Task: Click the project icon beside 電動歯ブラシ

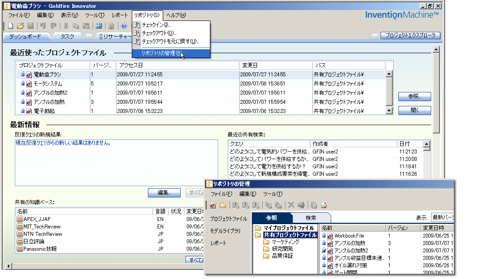Action: click(29, 75)
